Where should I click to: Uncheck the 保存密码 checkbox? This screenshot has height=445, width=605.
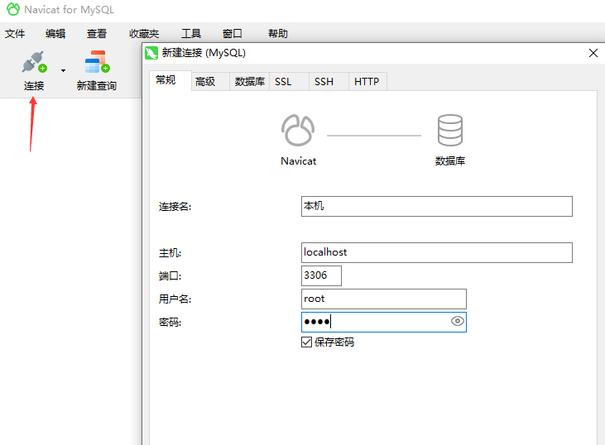coord(306,342)
